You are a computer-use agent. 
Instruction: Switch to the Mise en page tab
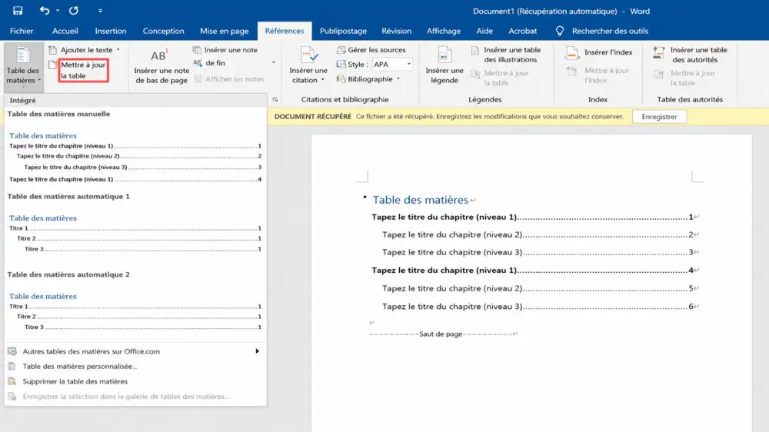[224, 31]
